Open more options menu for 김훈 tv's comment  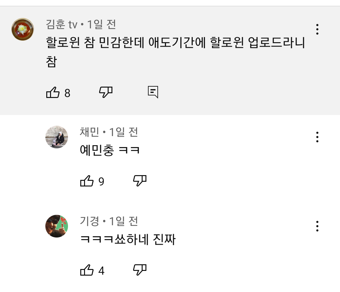coord(317,29)
